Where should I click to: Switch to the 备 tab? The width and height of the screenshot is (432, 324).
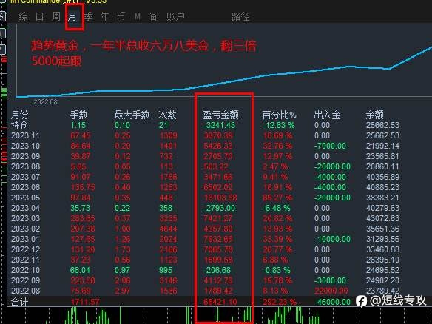click(x=153, y=16)
